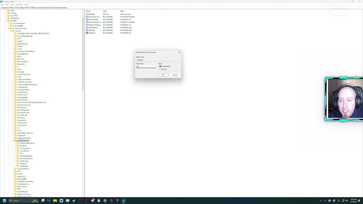This screenshot has height=204, width=363.
Task: Show hidden system tray icons
Action: (320, 201)
